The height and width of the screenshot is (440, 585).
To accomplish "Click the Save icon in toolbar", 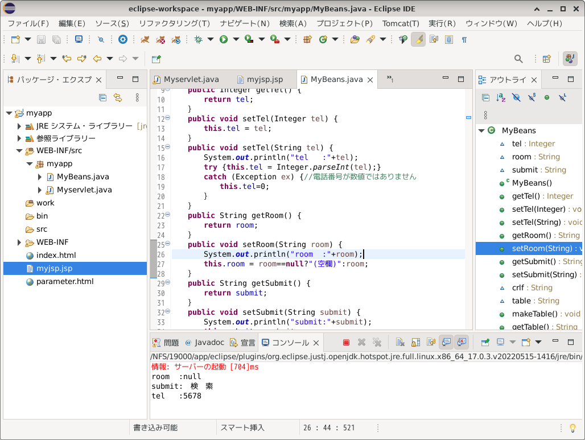I will click(41, 39).
